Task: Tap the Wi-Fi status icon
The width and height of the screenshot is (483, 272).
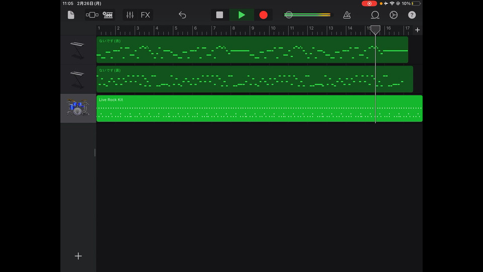Action: [392, 4]
